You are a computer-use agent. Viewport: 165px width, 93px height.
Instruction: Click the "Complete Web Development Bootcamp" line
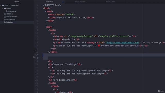click(79, 74)
